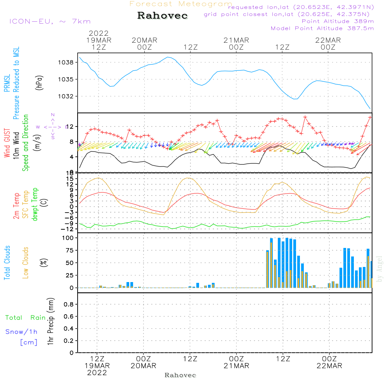Click the '[cm]' snow unit label
This screenshot has width=388, height=388.
click(x=29, y=342)
